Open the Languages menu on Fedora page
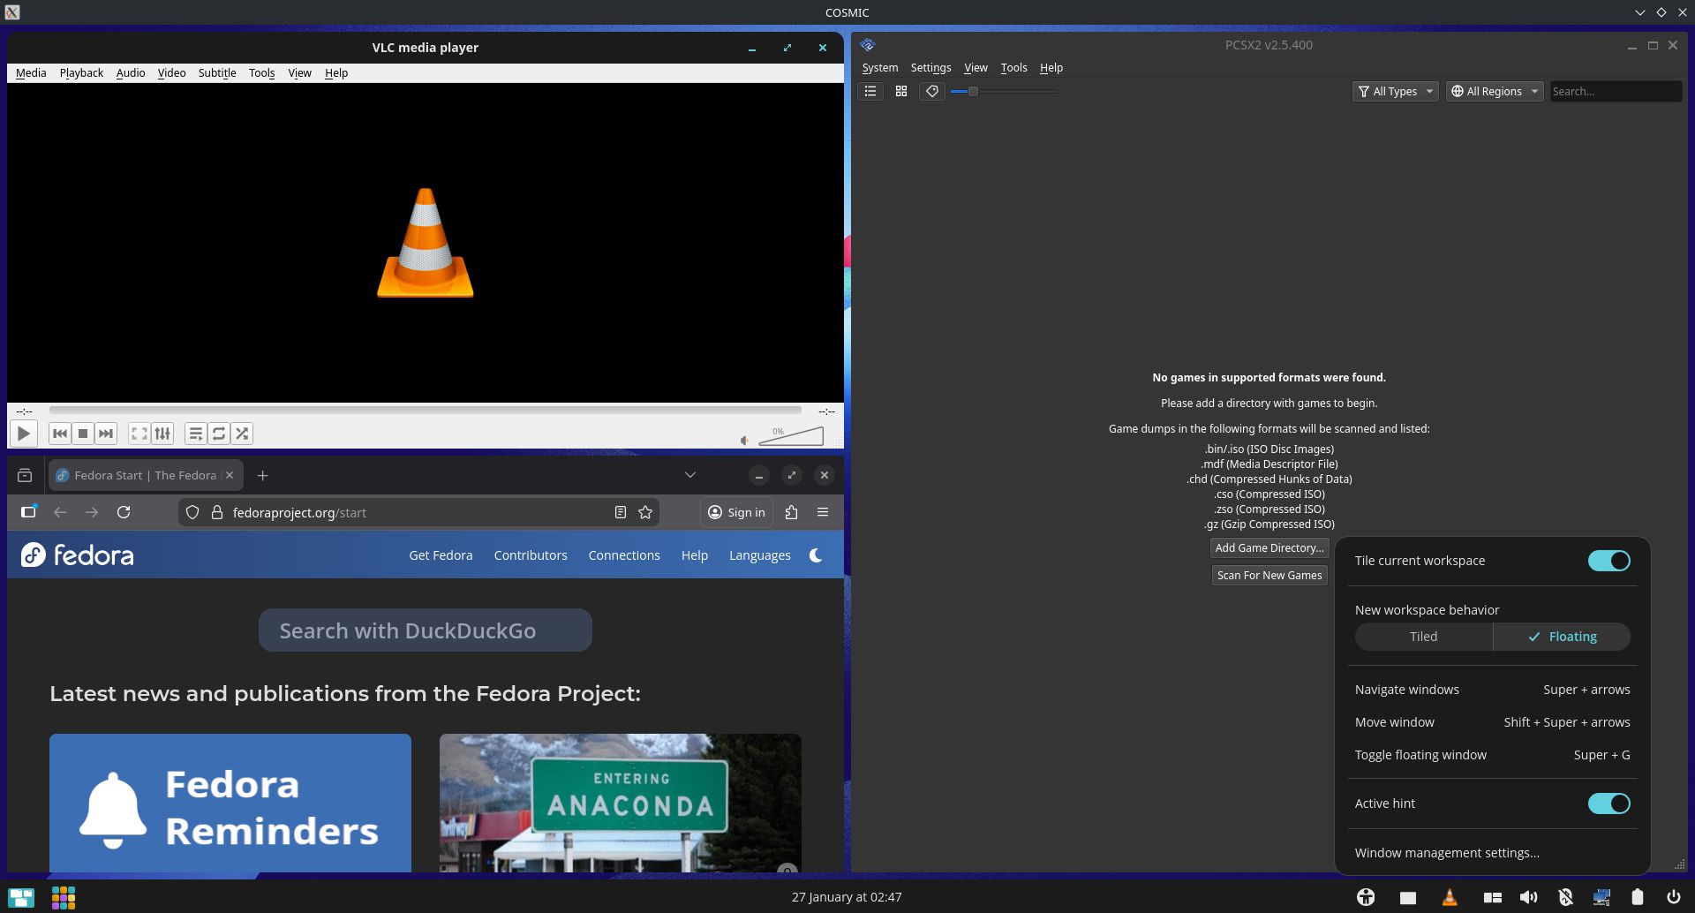This screenshot has width=1695, height=913. 760,555
